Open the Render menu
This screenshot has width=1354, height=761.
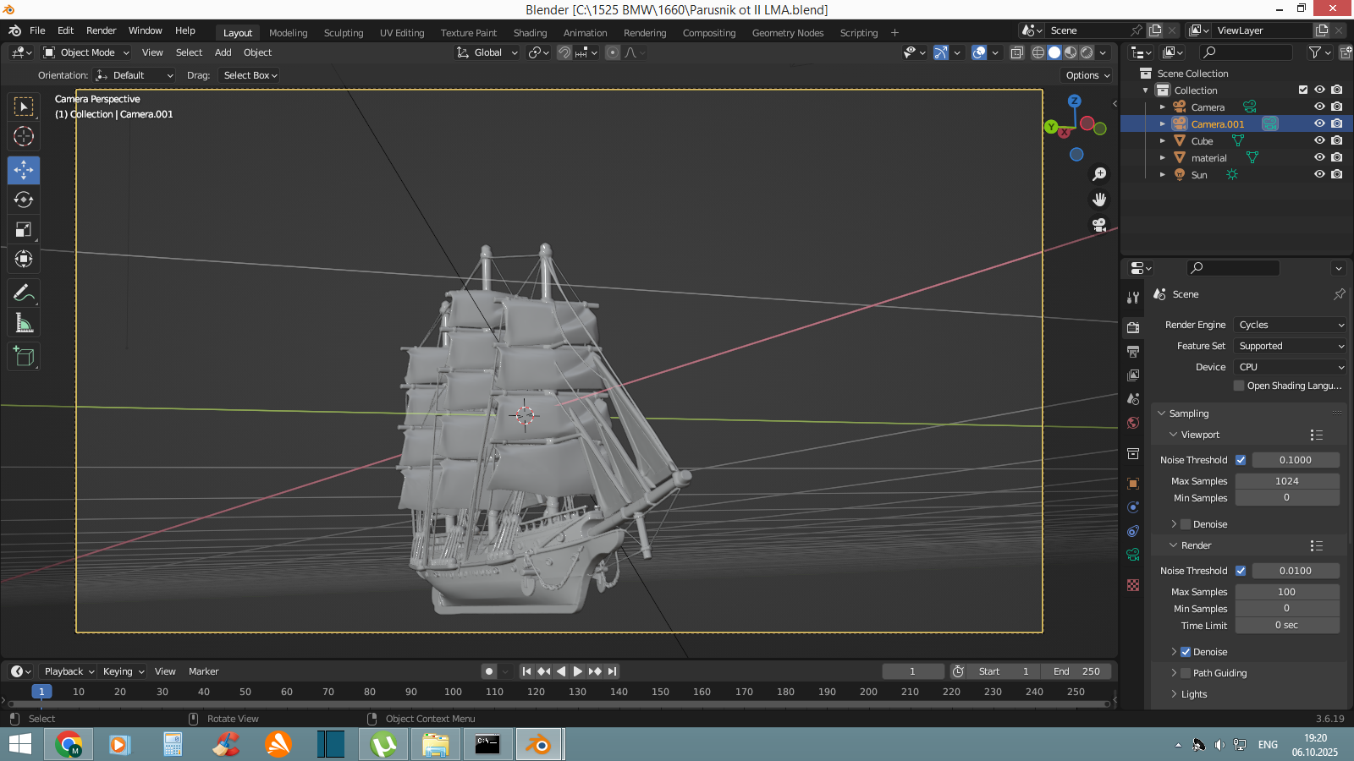(x=101, y=30)
